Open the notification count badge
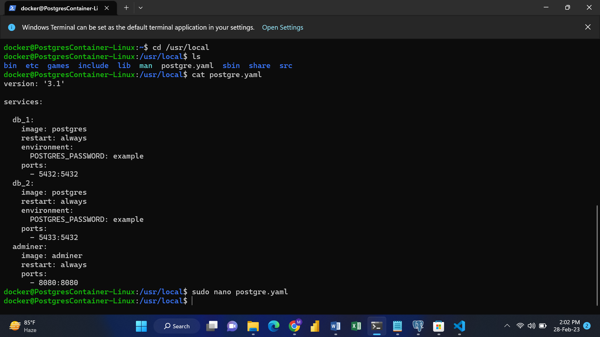600x337 pixels. click(587, 326)
